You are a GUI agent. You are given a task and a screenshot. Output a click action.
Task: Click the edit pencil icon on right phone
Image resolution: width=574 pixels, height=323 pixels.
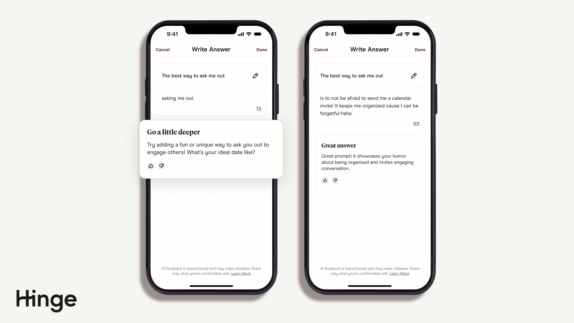(x=414, y=76)
